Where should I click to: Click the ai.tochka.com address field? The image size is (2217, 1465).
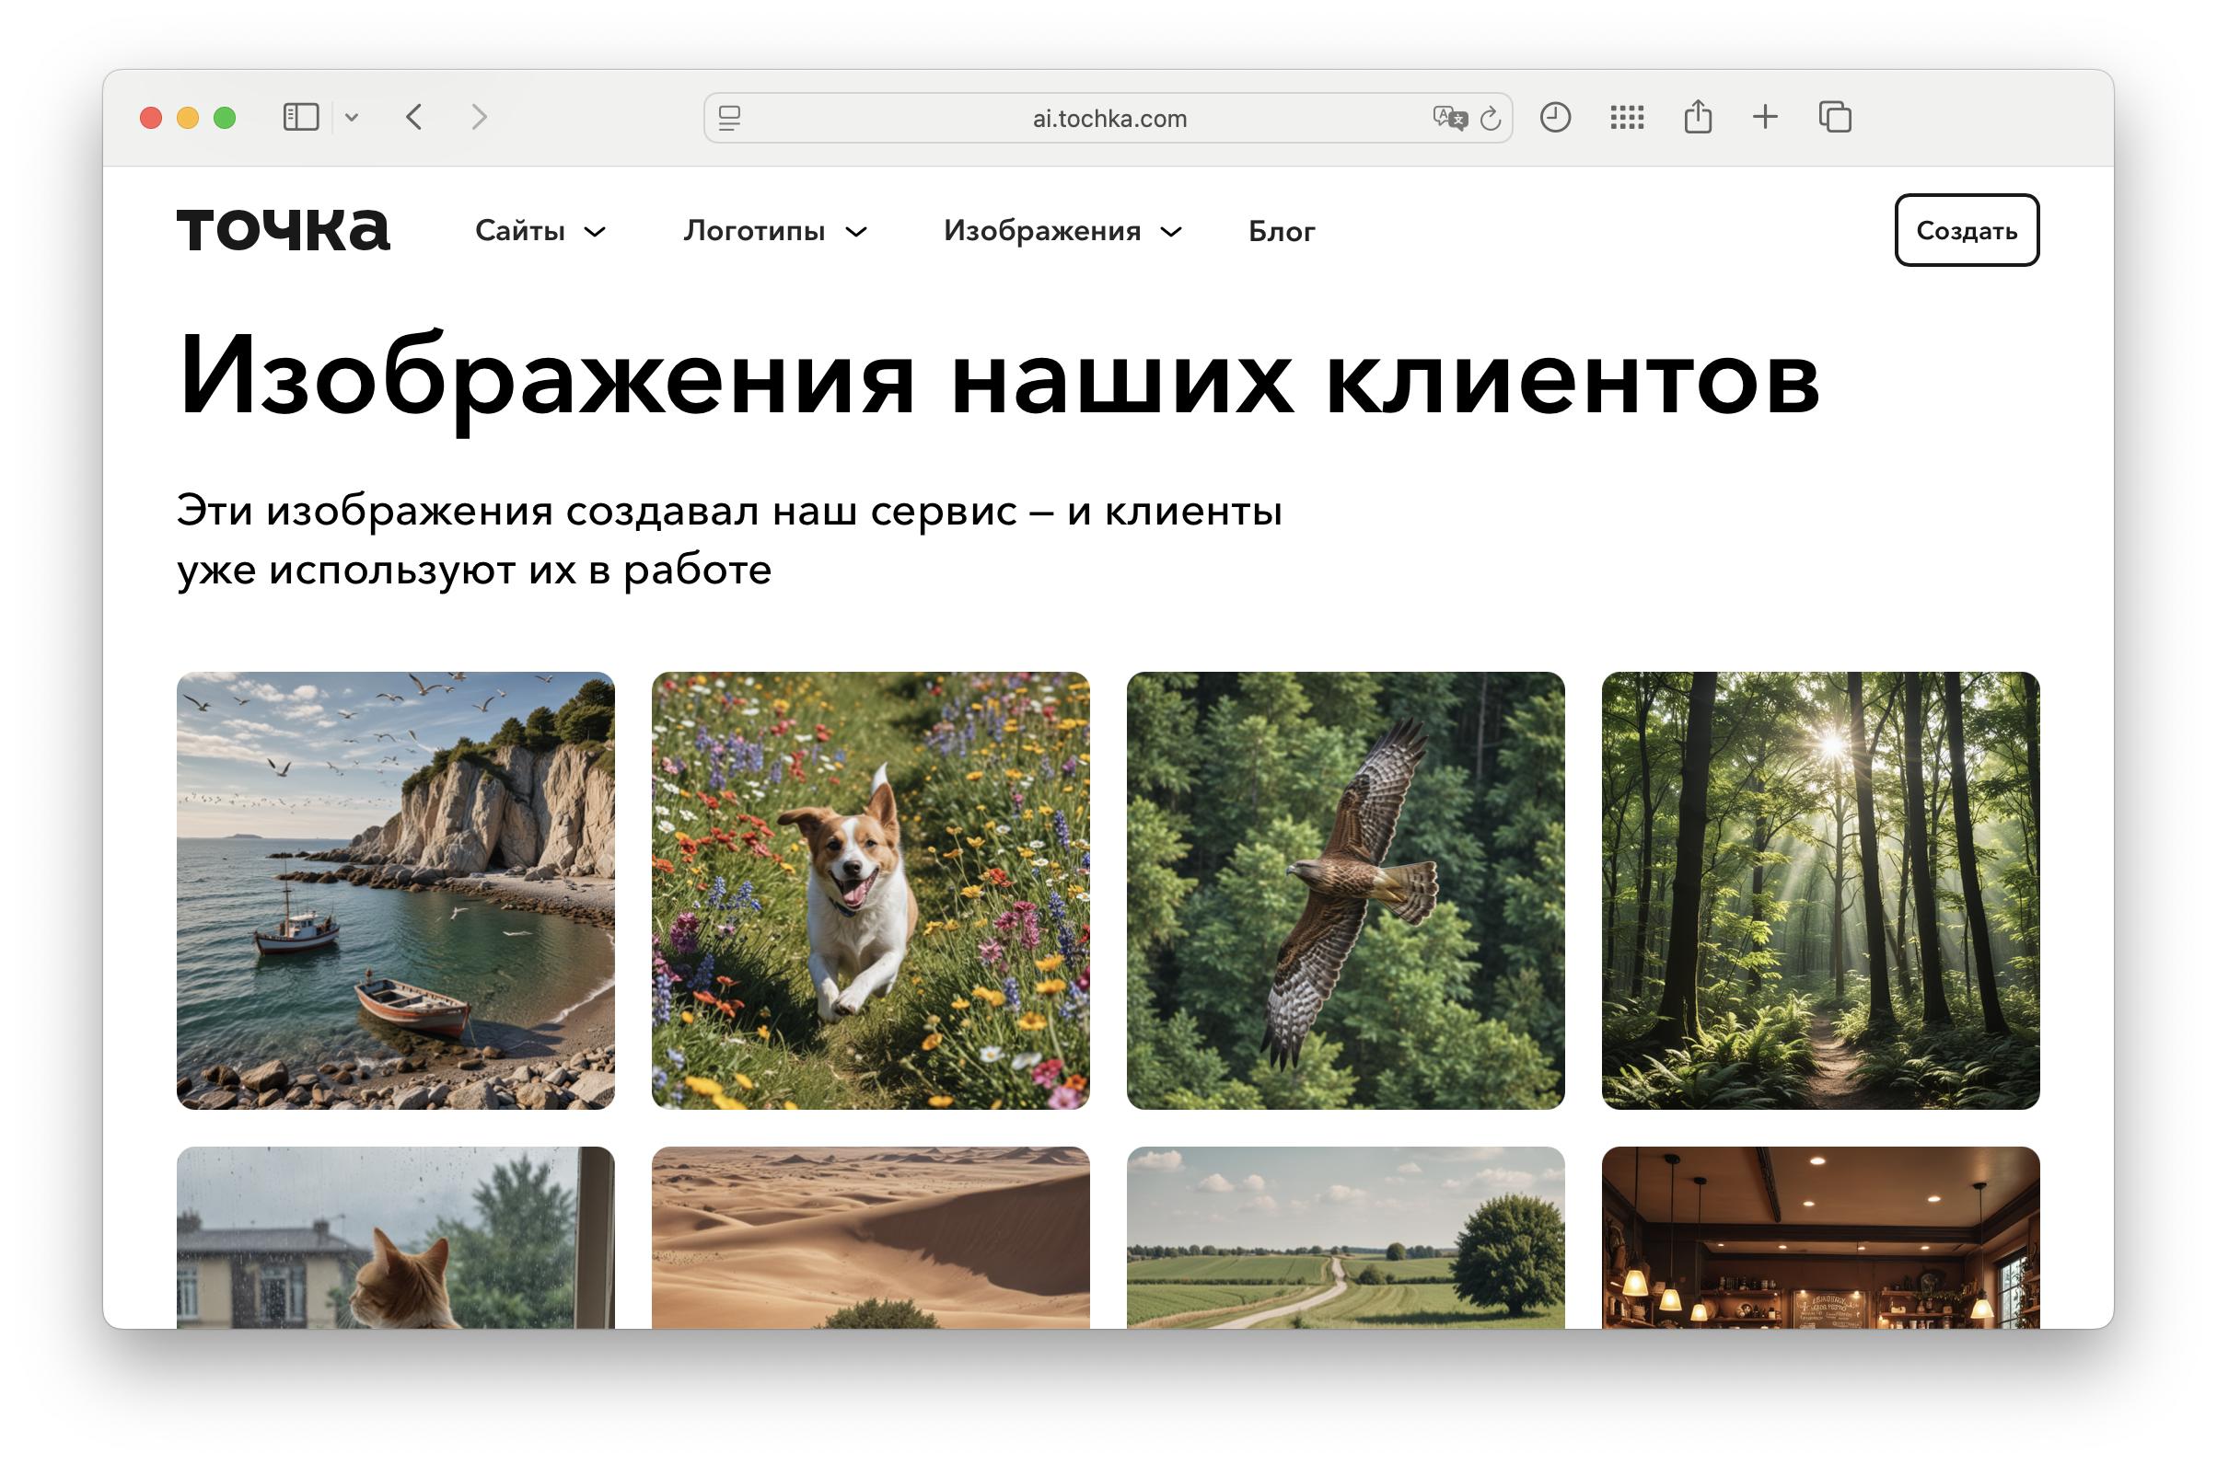pyautogui.click(x=1108, y=119)
